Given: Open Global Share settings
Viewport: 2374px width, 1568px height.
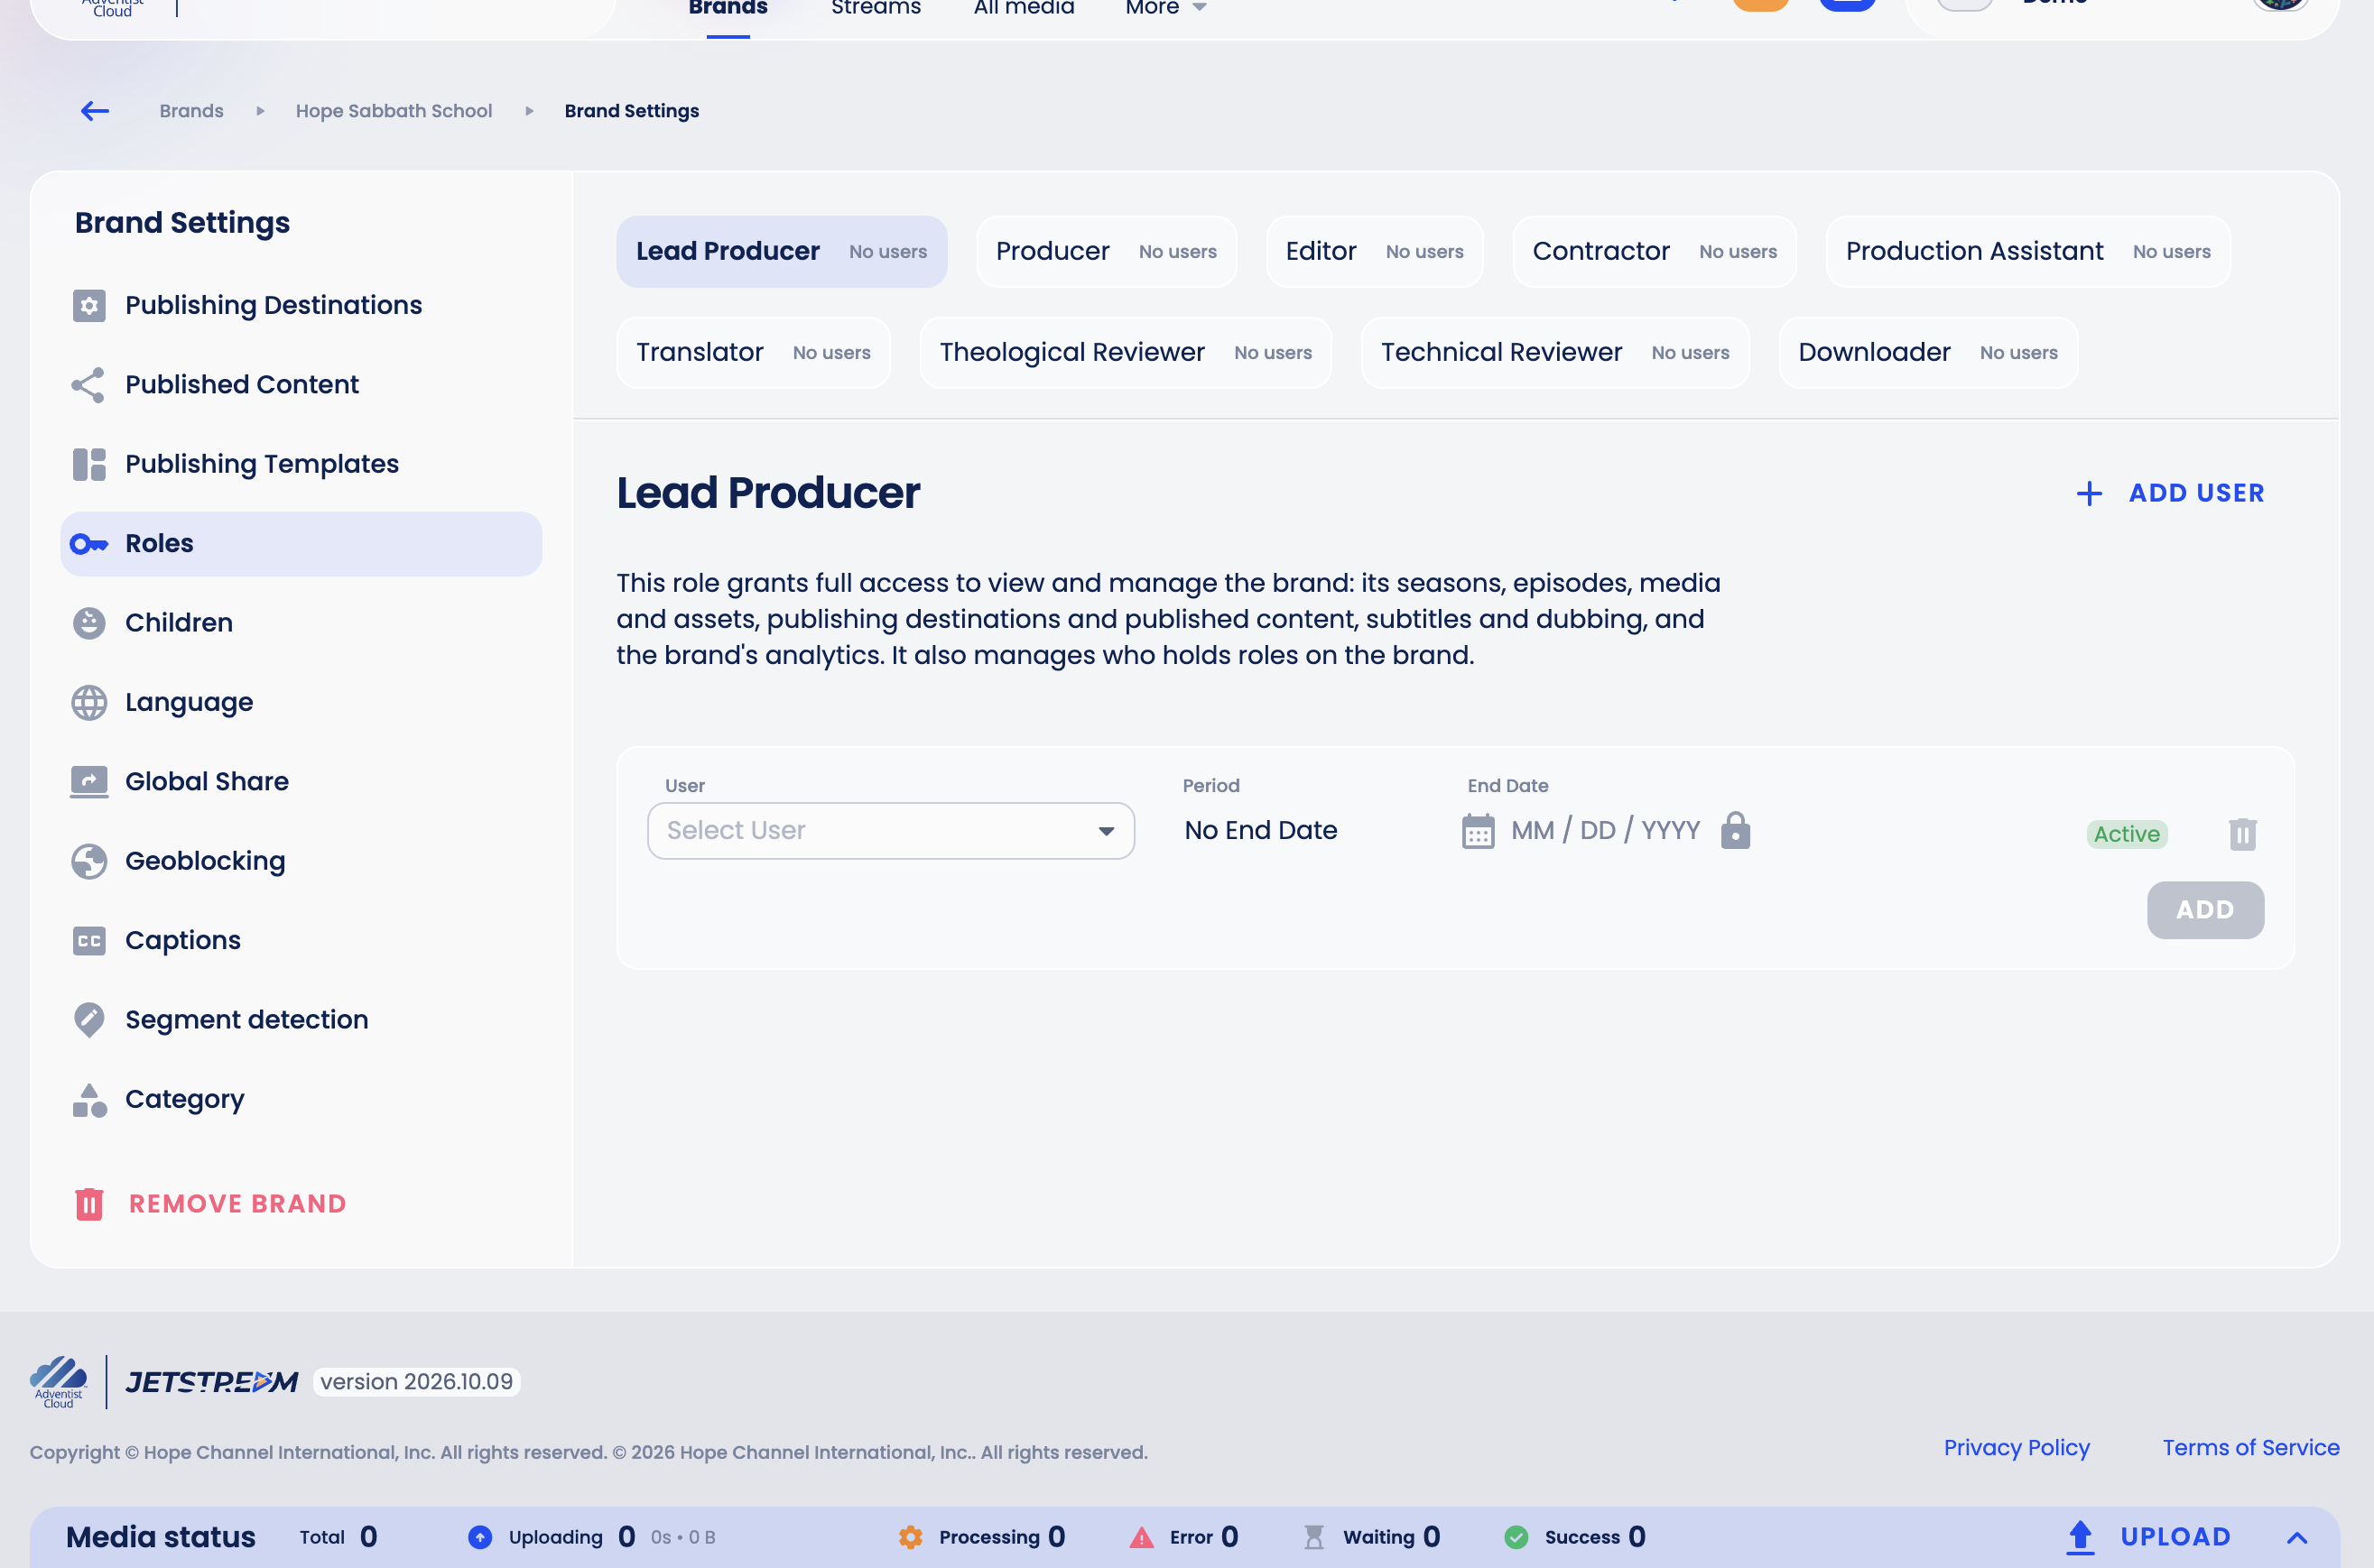Looking at the screenshot, I should [301, 782].
